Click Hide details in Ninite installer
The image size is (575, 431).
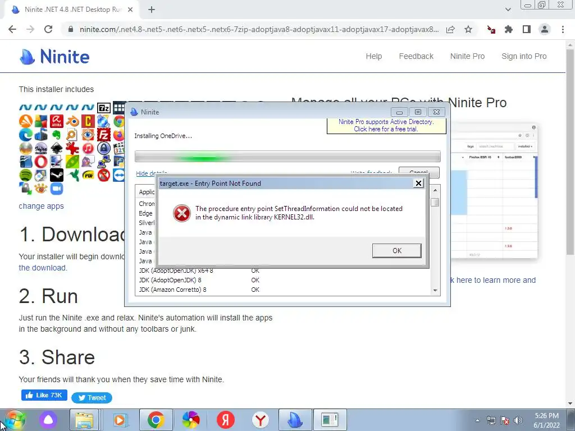[x=152, y=173]
